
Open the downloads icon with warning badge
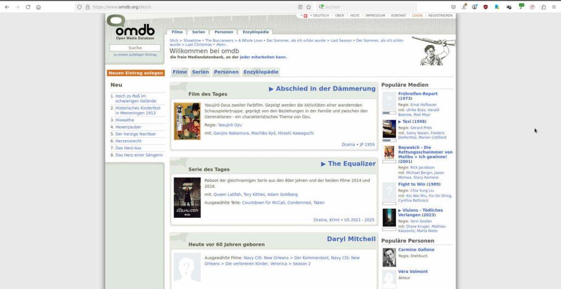[x=464, y=7]
